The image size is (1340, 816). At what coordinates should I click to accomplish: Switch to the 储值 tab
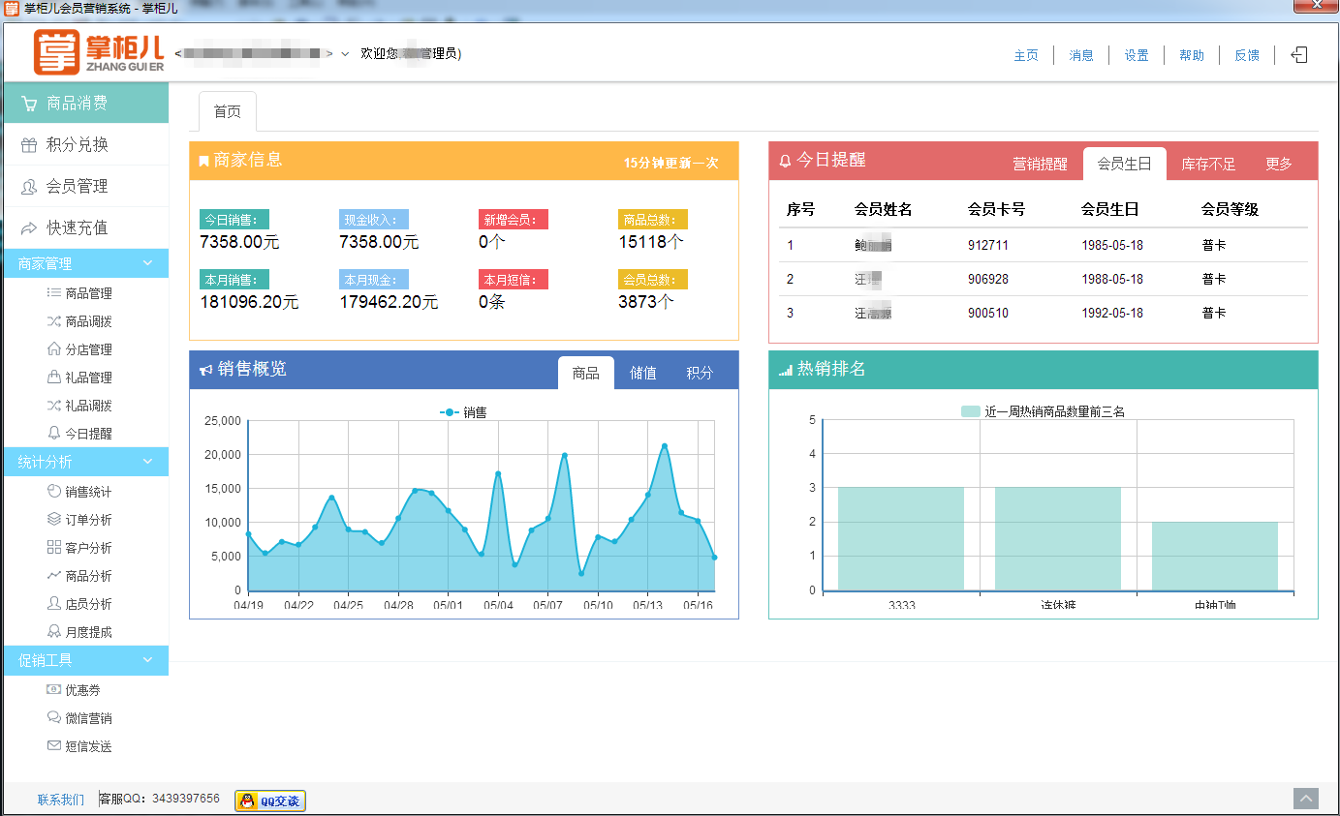(643, 373)
